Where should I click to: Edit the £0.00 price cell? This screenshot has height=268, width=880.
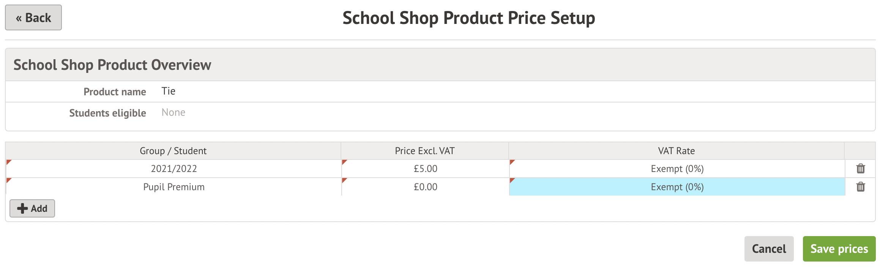425,187
